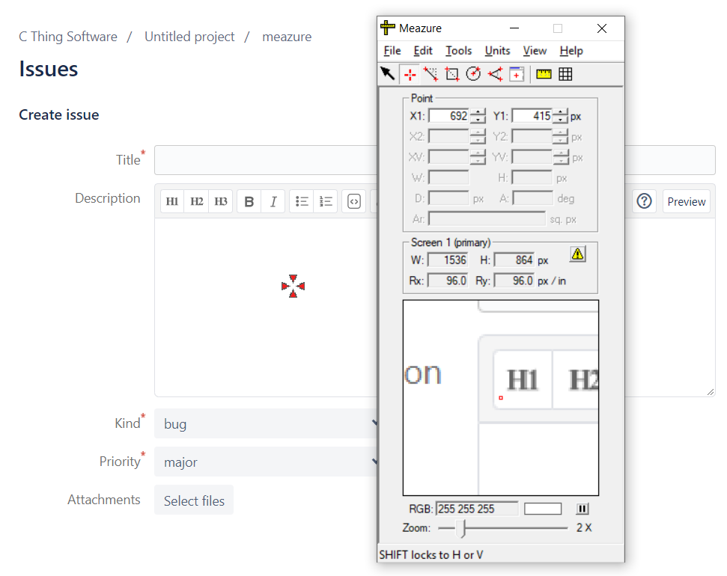
Task: Open the Help menu in Meazure
Action: 571,51
